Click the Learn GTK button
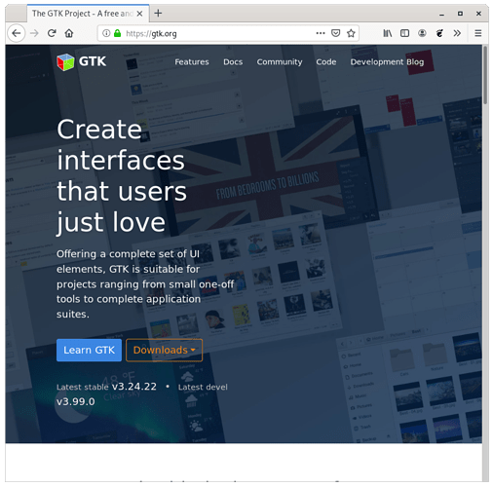This screenshot has height=487, width=493. click(x=89, y=350)
